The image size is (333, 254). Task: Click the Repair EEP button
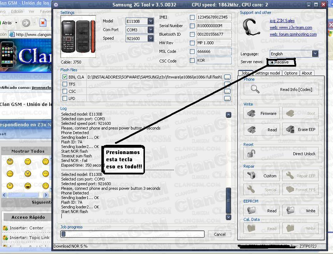click(301, 176)
